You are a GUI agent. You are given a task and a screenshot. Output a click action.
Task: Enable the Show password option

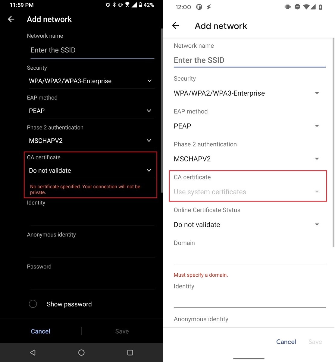[x=33, y=304]
